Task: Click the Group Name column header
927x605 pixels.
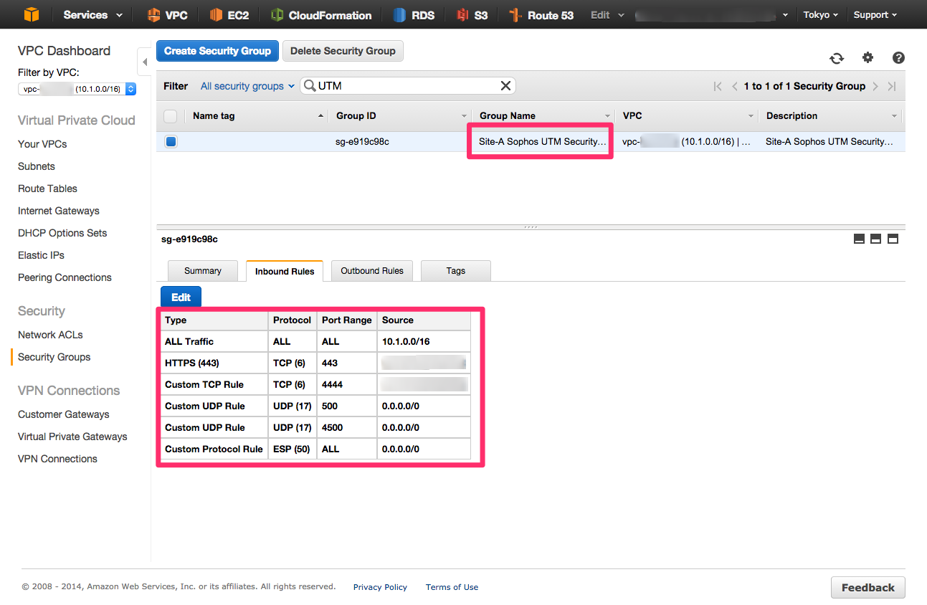Action: 543,116
